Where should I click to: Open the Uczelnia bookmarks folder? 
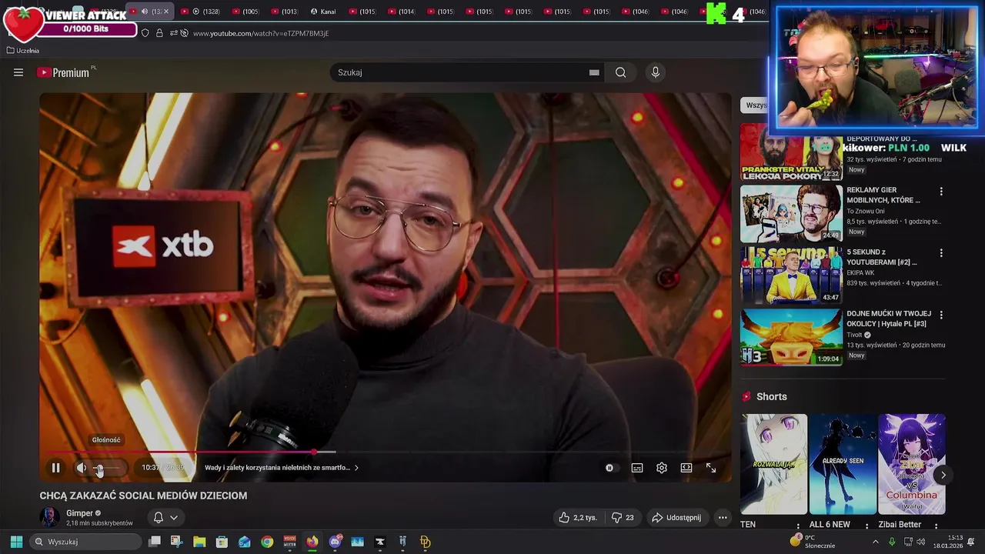[22, 51]
